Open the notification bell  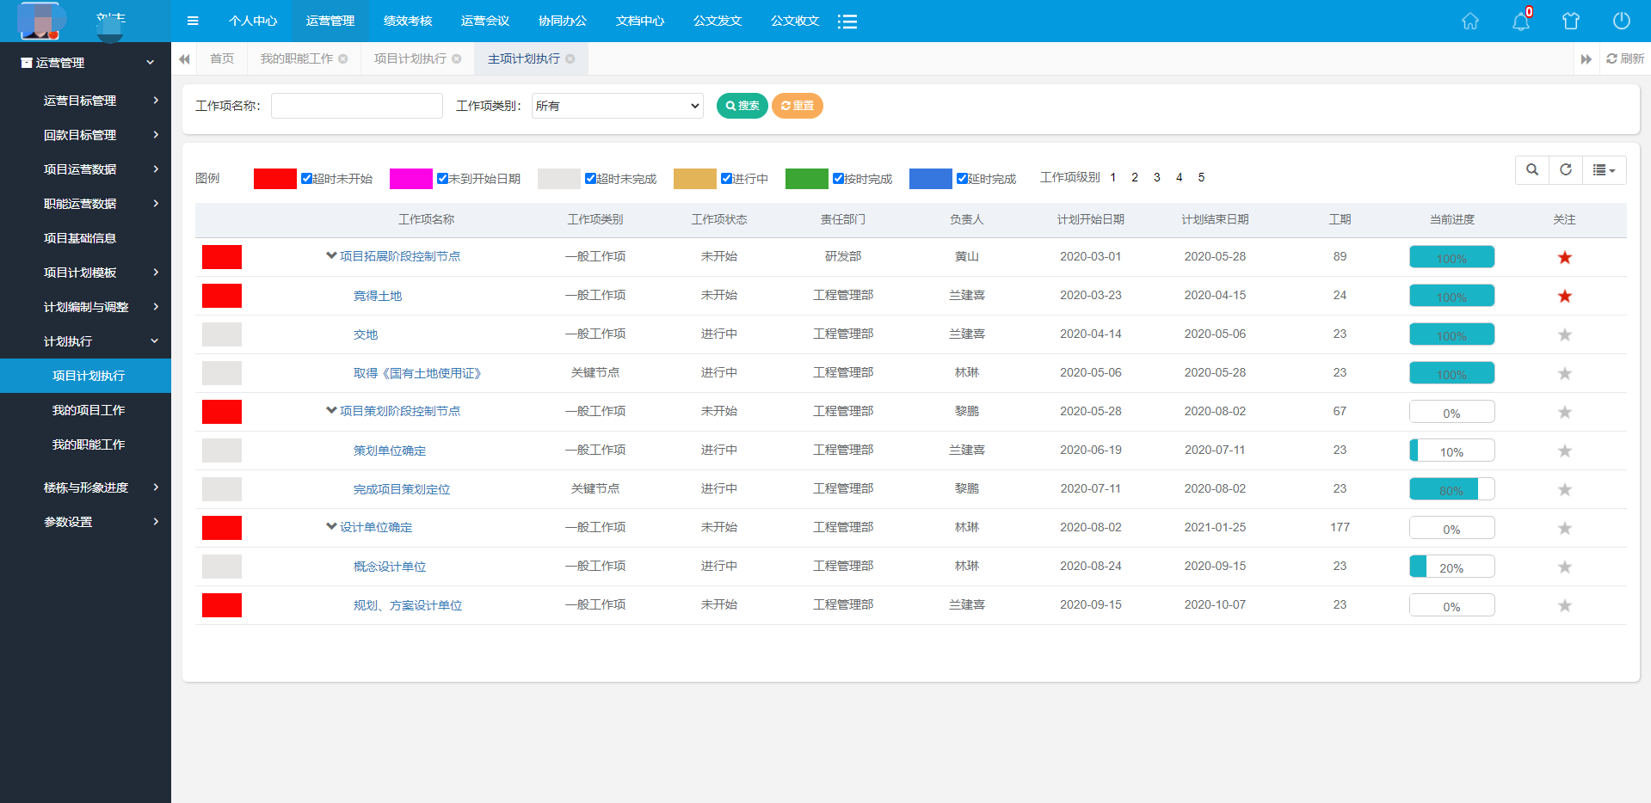pos(1520,21)
